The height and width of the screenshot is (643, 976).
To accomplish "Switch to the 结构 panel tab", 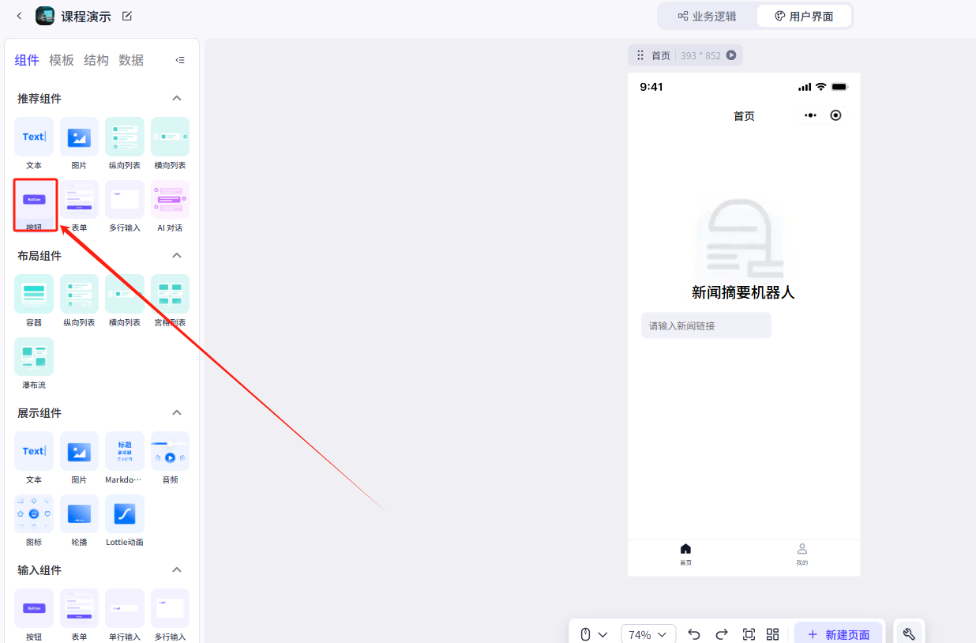I will tap(96, 60).
